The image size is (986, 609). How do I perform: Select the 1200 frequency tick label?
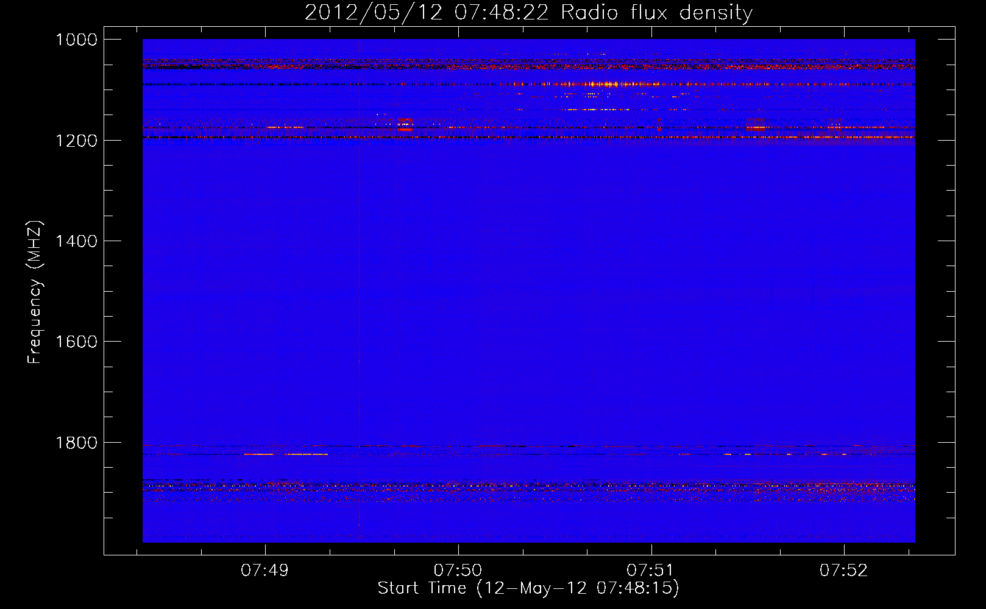tap(76, 141)
